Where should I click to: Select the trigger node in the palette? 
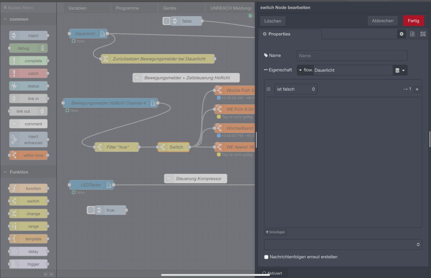[28, 264]
